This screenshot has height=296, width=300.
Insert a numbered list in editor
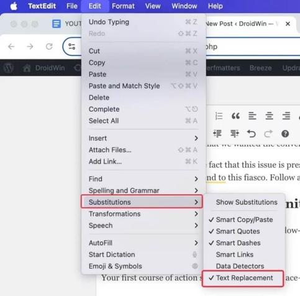(219, 116)
